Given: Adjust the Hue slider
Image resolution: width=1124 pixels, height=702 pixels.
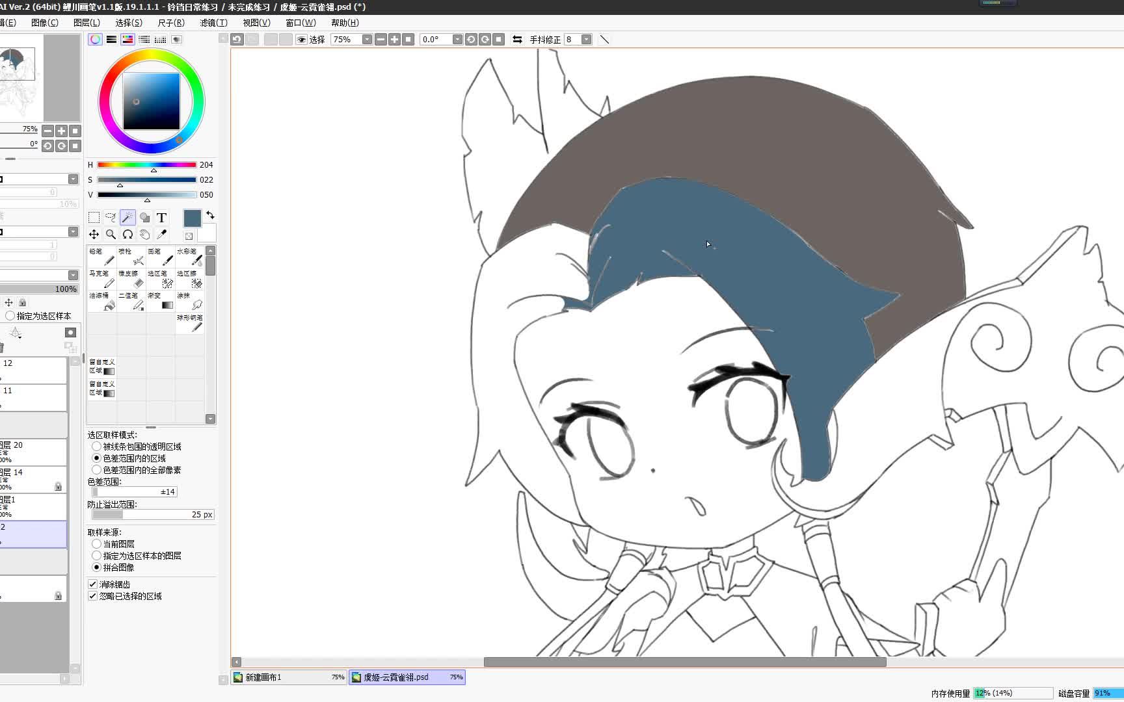Looking at the screenshot, I should (x=146, y=165).
